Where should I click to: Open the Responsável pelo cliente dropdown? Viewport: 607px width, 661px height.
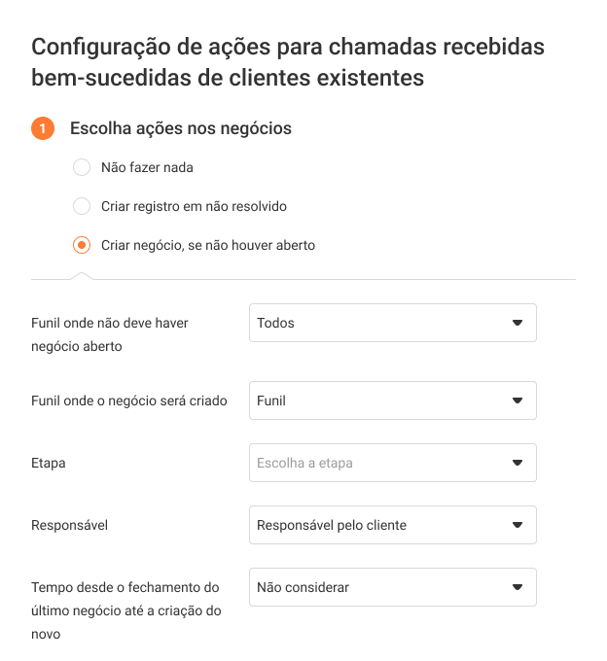click(x=379, y=525)
